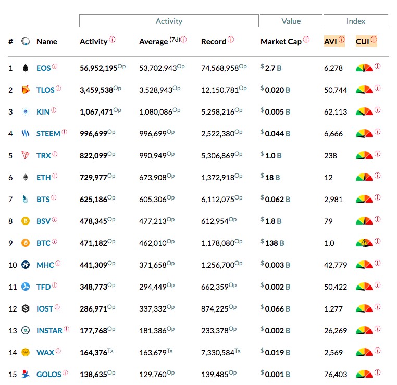Screen dimensions: 397x385
Task: Click the WAX coin logo icon
Action: tap(26, 352)
